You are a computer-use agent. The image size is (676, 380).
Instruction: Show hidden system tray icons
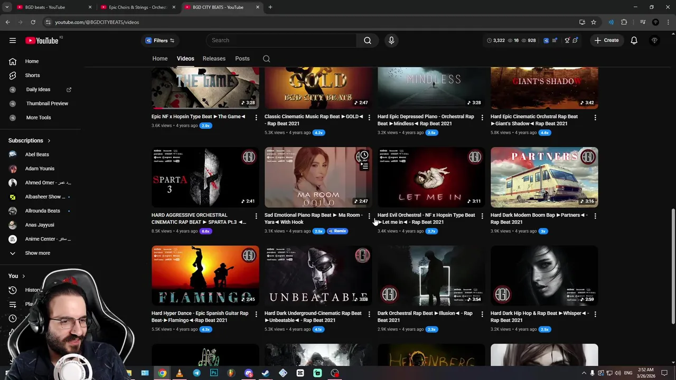point(584,373)
